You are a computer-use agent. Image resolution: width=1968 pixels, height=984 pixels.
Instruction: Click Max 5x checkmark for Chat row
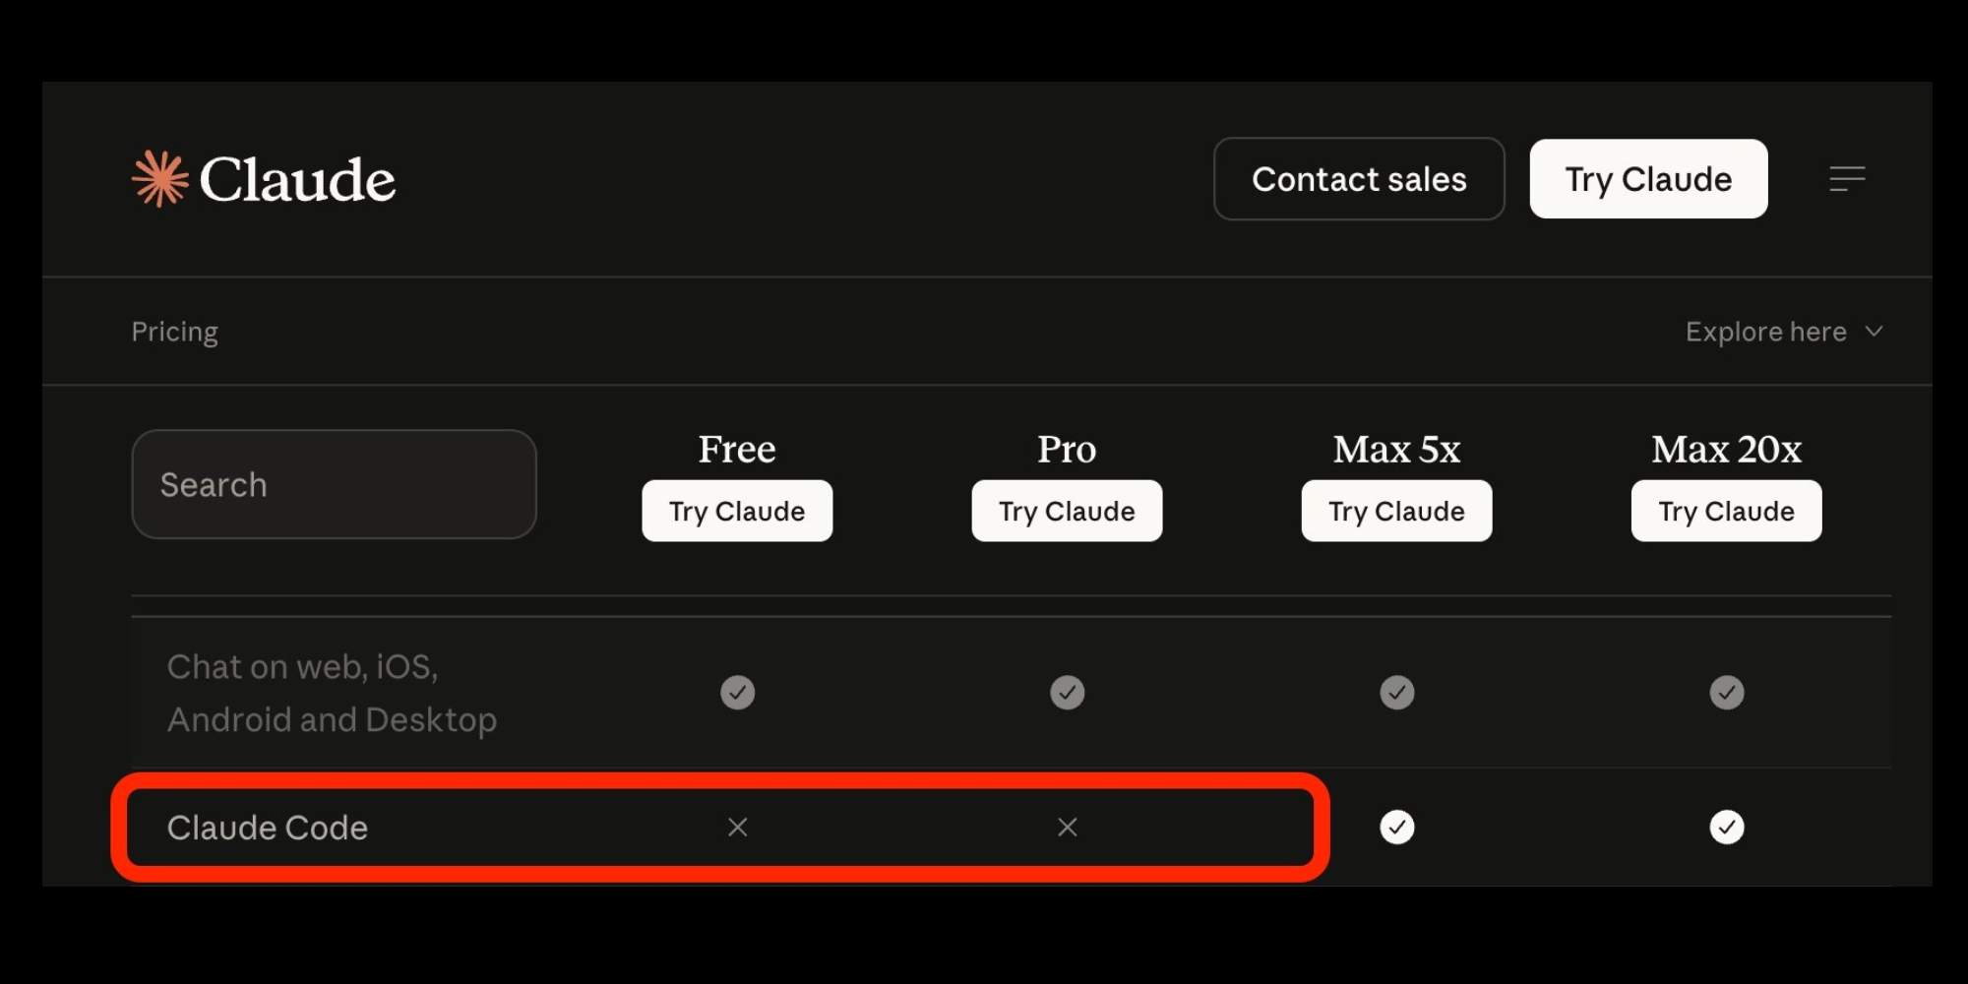click(1396, 693)
